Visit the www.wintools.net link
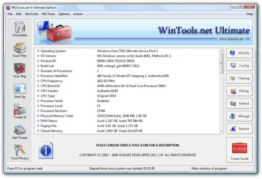Viewport: 262px width, 179px height. [231, 39]
